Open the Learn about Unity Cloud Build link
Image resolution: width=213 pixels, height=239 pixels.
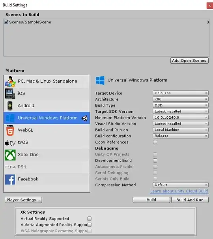179,191
